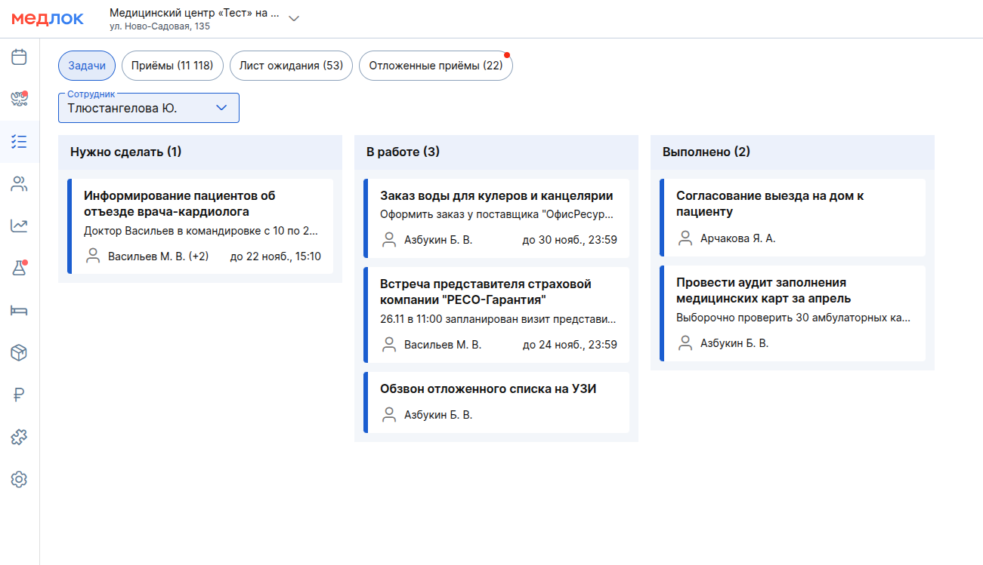
Task: Open the analytics chart icon
Action: [x=20, y=226]
